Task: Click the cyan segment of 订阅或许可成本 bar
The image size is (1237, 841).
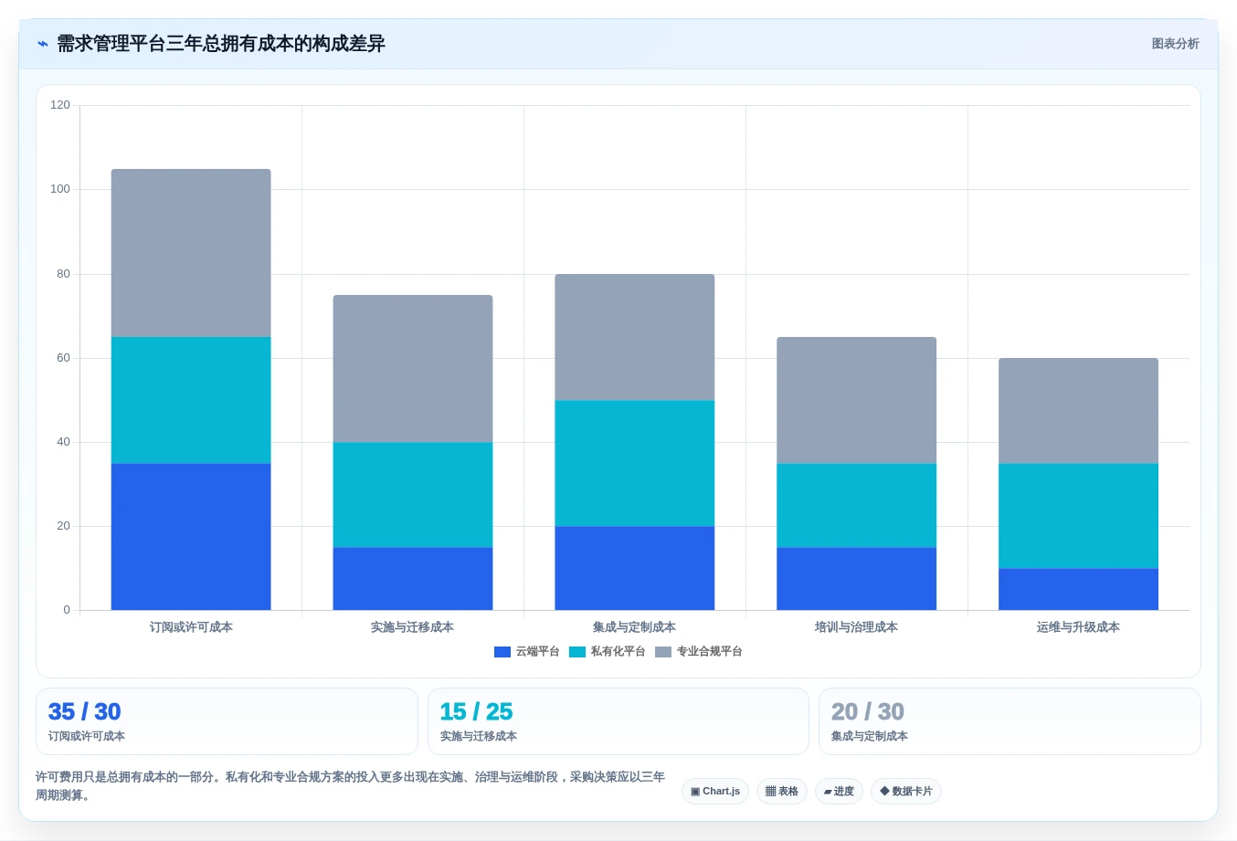Action: tap(191, 401)
